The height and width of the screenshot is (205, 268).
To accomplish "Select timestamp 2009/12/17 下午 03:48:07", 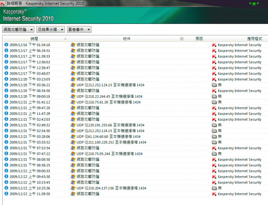I will tap(30, 74).
